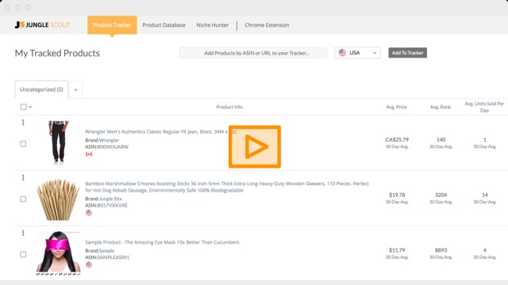Viewport: 508px width, 285px height.
Task: Tick the select-all checkbox in table header
Action: [x=23, y=107]
